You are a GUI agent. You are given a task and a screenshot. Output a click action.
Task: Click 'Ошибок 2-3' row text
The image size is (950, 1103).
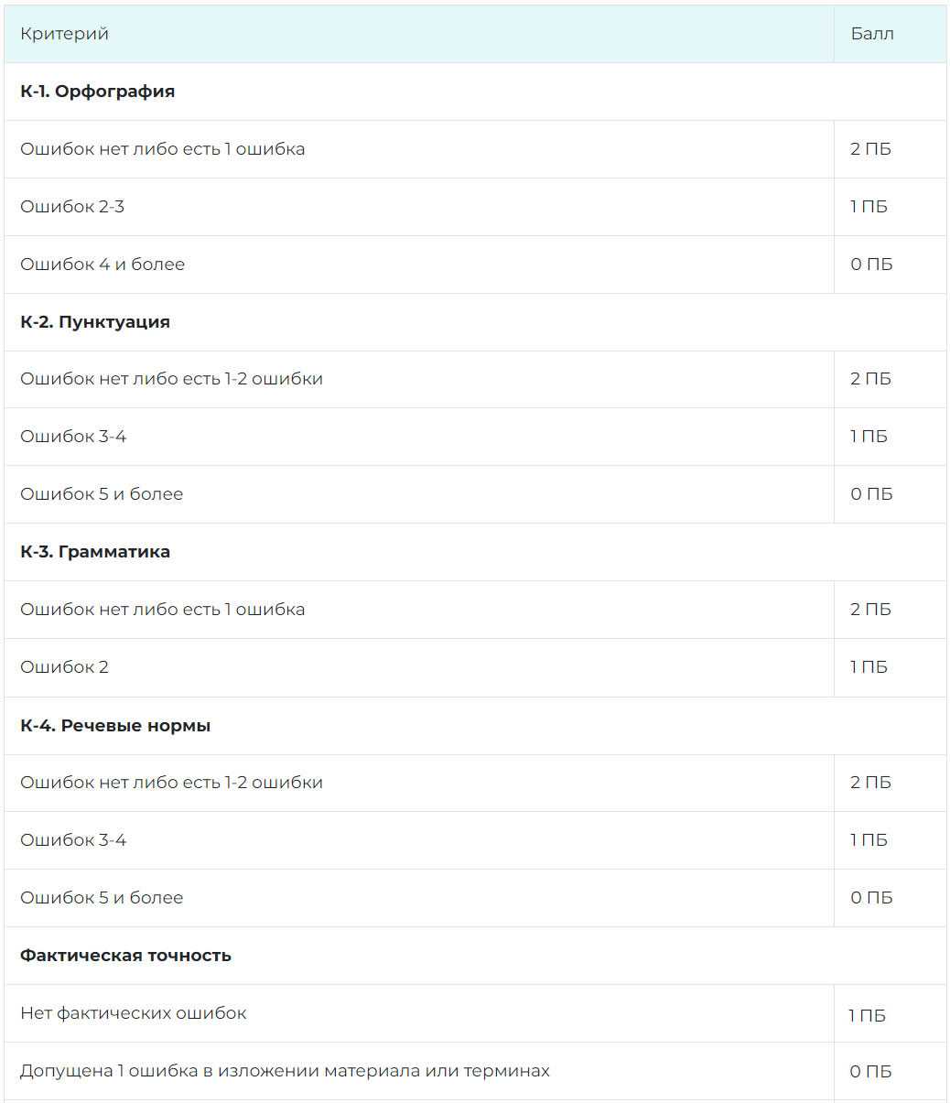(72, 207)
